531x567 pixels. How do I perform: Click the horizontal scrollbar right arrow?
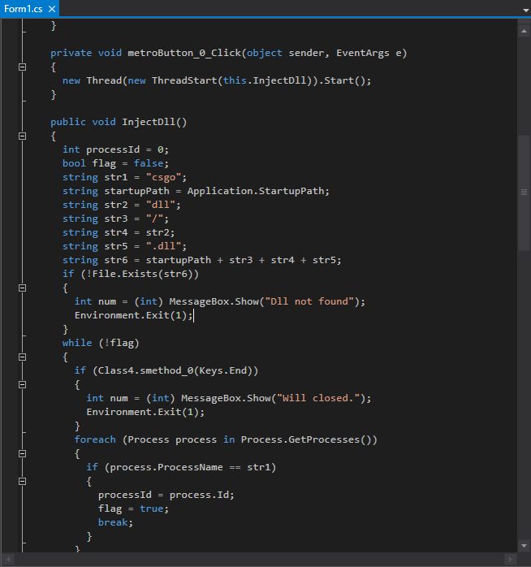[511, 560]
